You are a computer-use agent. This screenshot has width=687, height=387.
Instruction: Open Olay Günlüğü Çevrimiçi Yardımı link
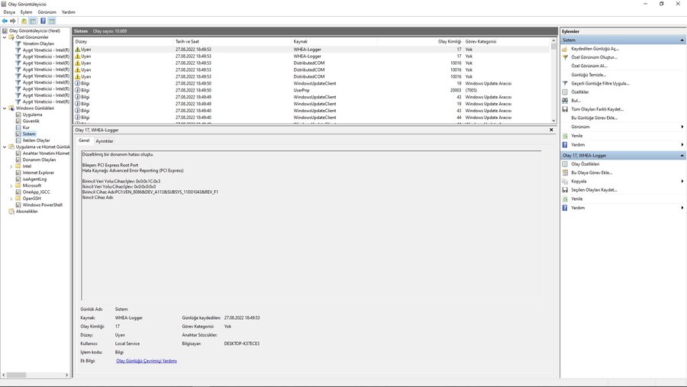pyautogui.click(x=147, y=361)
